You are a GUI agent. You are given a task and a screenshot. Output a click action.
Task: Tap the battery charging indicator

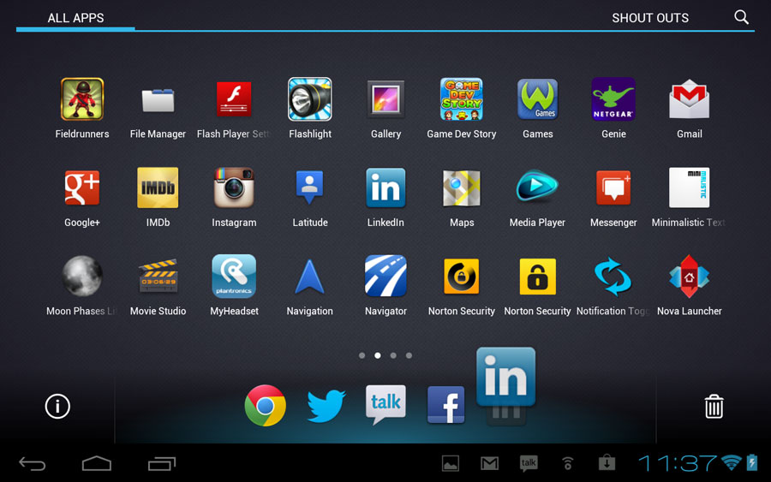click(752, 462)
